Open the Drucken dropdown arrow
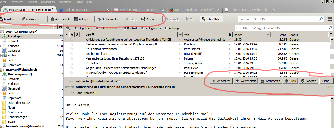Screen dimensions: 334x128 [x=160, y=19]
